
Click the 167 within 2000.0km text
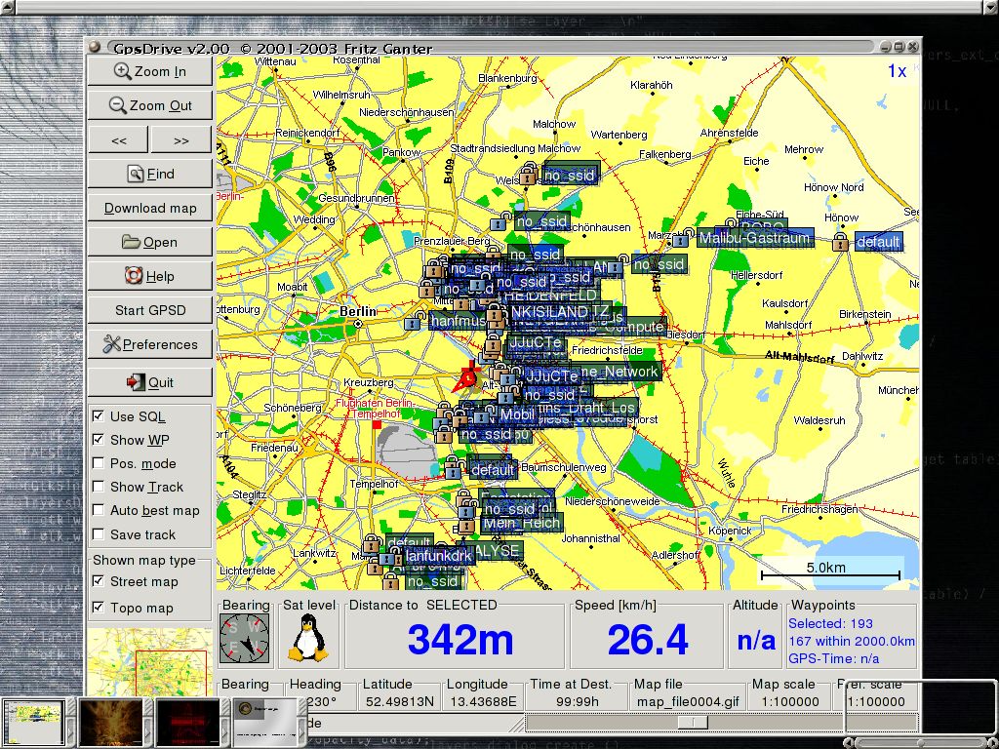pos(851,641)
